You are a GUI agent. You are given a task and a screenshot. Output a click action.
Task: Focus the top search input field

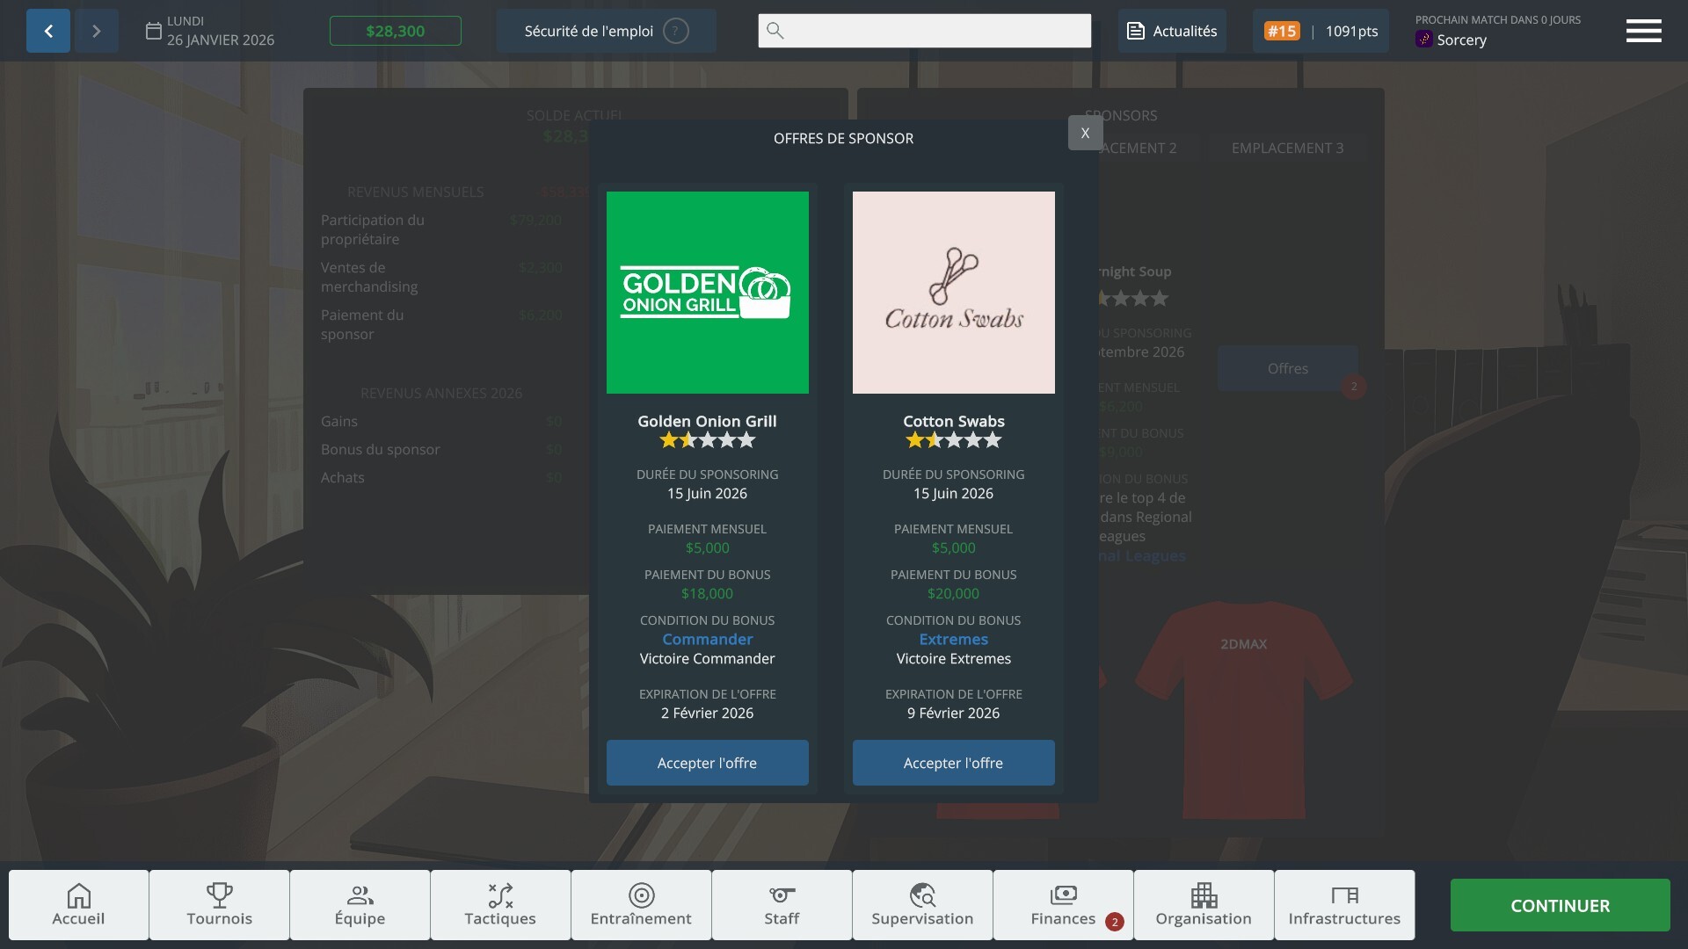click(925, 31)
